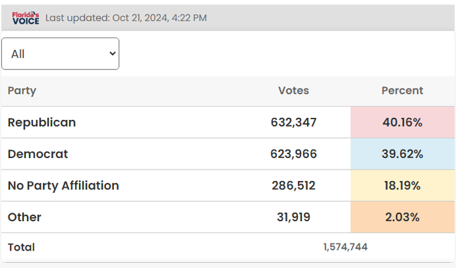Image resolution: width=456 pixels, height=268 pixels.
Task: Click the Votes column header
Action: (294, 90)
